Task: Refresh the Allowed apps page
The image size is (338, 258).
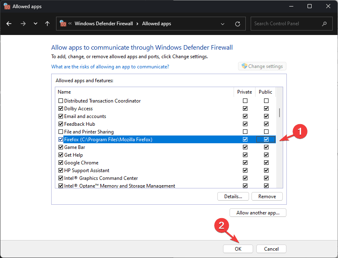Action: (x=238, y=24)
